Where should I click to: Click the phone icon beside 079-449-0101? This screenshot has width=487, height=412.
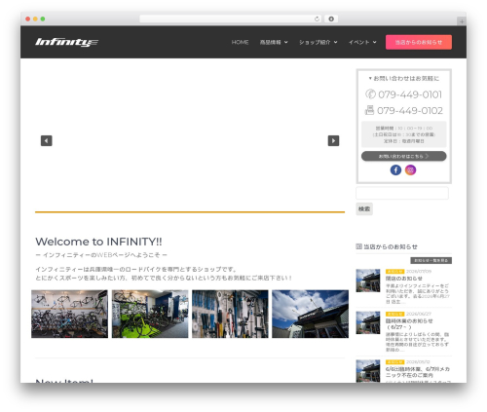pyautogui.click(x=370, y=94)
